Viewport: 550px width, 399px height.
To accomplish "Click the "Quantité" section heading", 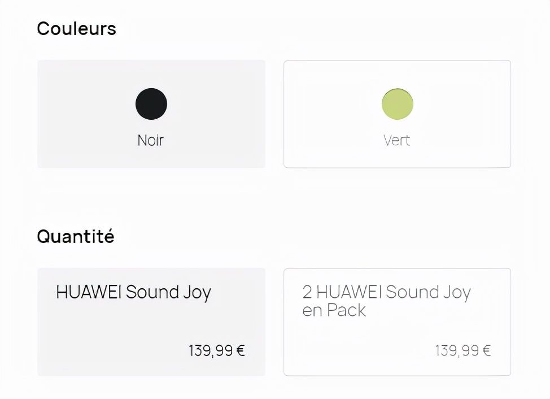I will click(76, 236).
